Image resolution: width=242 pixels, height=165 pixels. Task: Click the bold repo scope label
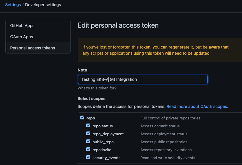[91, 118]
